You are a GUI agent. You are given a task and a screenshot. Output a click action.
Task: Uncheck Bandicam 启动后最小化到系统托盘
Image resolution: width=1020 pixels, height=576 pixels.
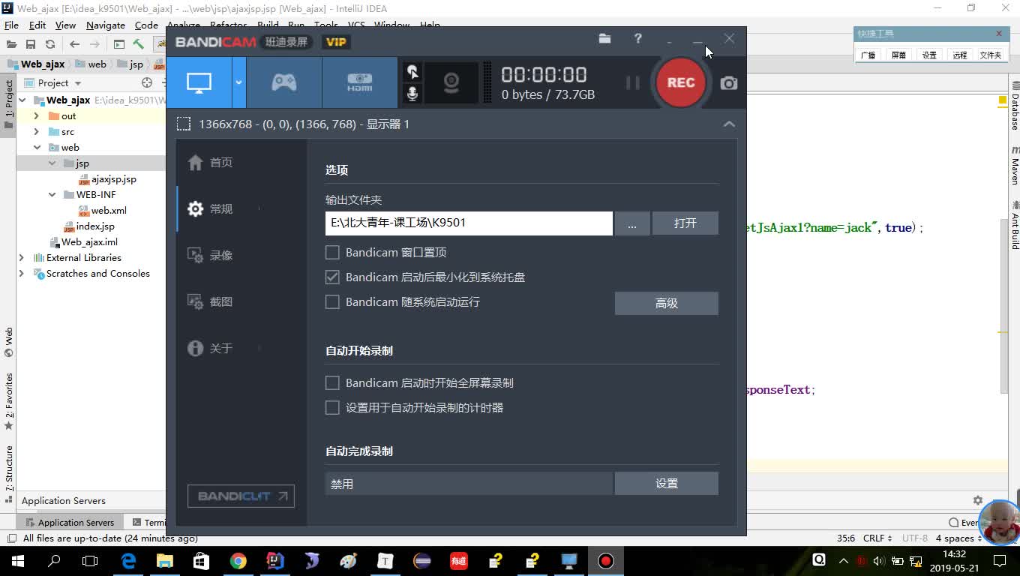[x=332, y=277]
